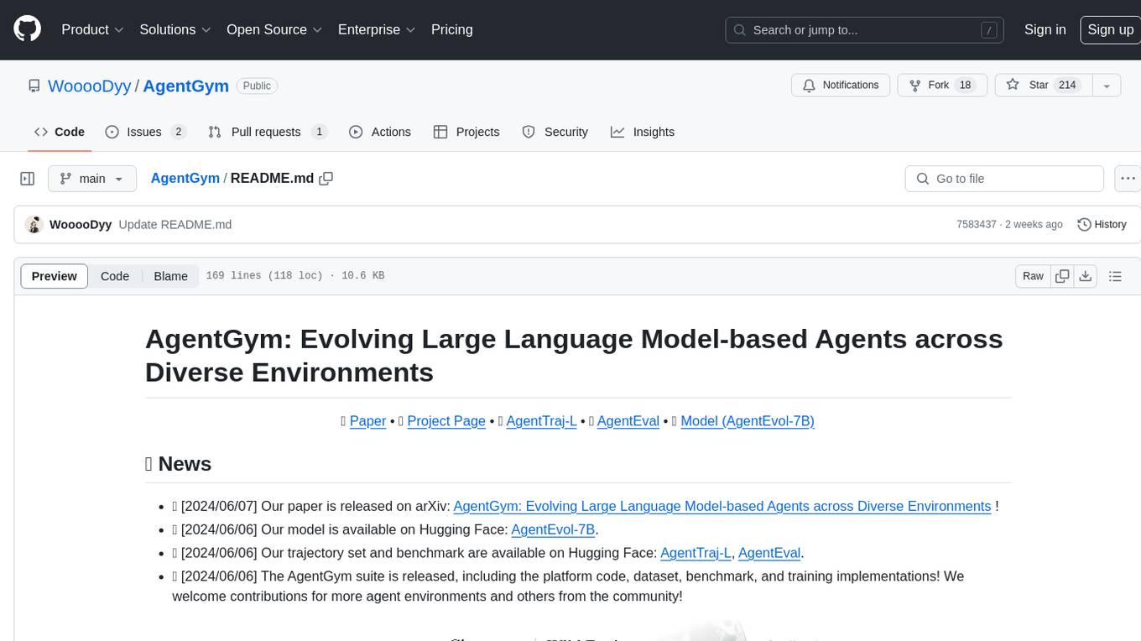The image size is (1141, 641).
Task: Switch to the Actions tab
Action: [x=380, y=132]
